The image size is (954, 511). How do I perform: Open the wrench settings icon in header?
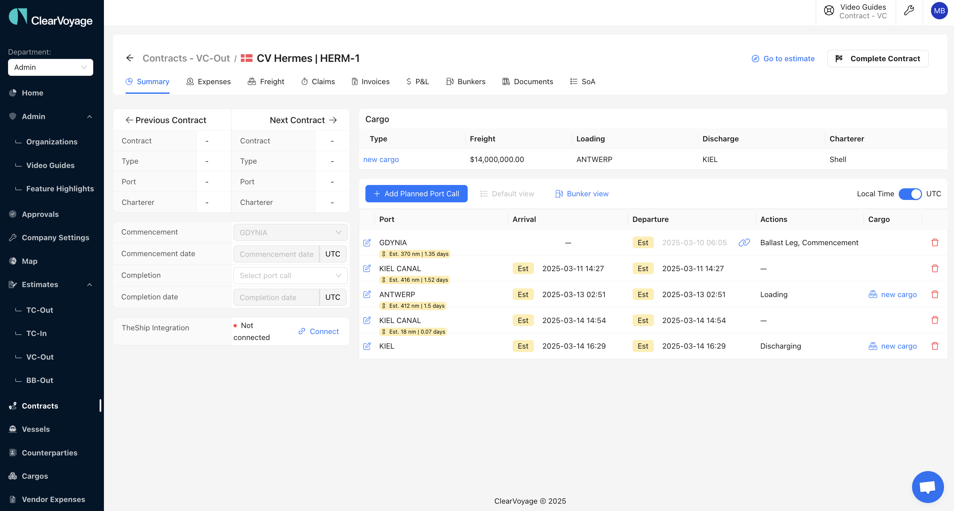pyautogui.click(x=909, y=11)
